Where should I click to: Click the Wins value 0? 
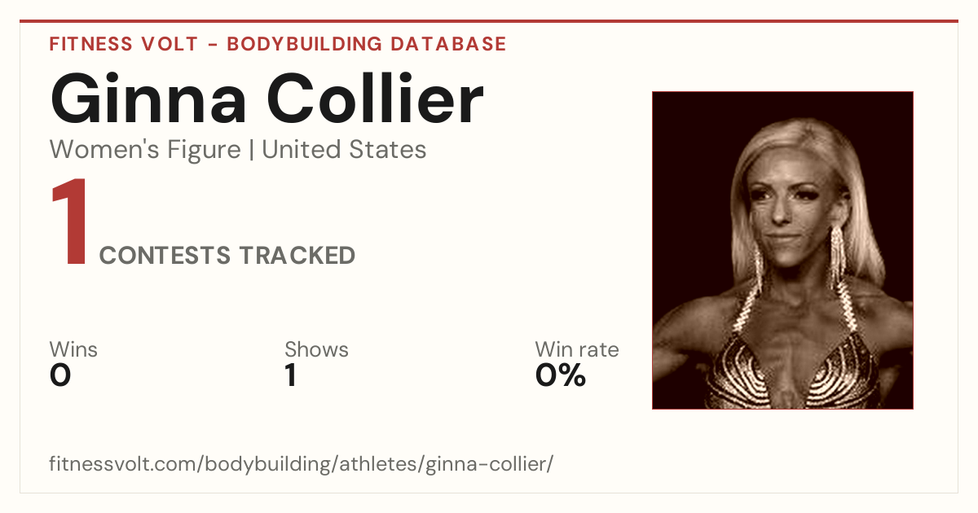(60, 375)
